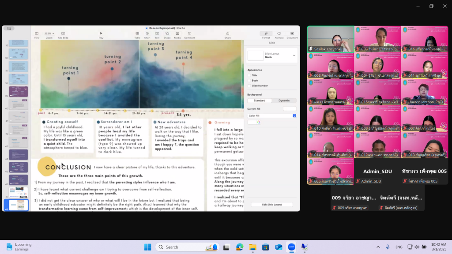Click the Share icon in the toolbar
The width and height of the screenshot is (452, 254).
[227, 34]
